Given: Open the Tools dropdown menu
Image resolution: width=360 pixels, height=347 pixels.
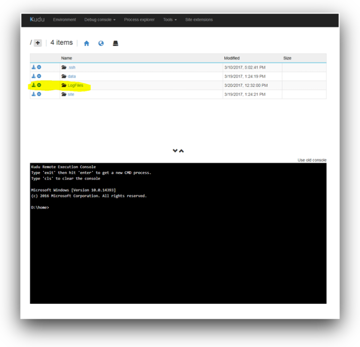Looking at the screenshot, I should pyautogui.click(x=170, y=20).
